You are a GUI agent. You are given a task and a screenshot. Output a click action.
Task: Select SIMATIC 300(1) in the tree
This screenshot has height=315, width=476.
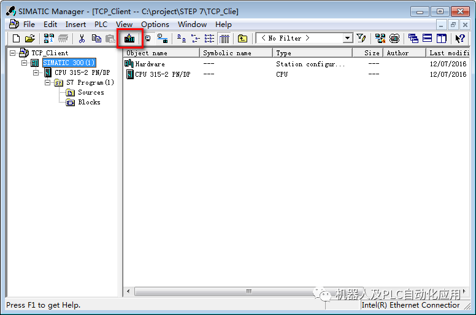(69, 63)
